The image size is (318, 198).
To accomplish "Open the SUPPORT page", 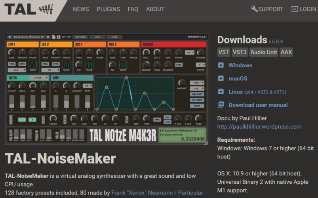I will (x=267, y=9).
